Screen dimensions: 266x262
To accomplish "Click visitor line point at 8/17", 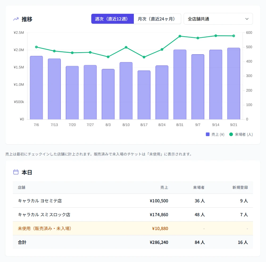I will (x=144, y=57).
